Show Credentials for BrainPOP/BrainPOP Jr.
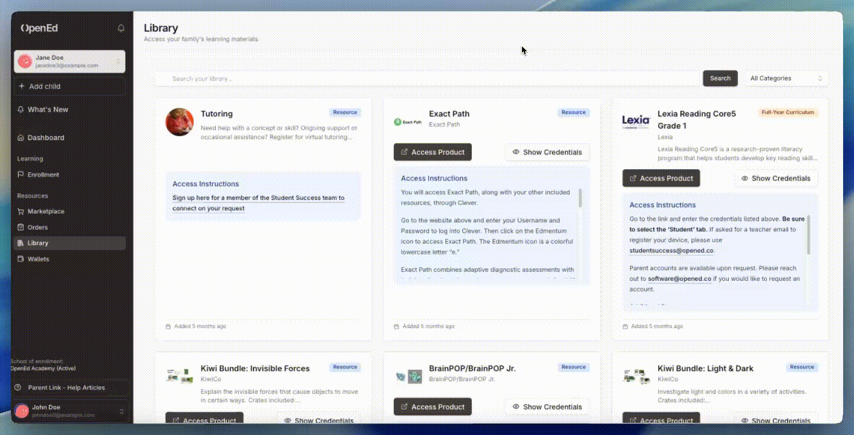The height and width of the screenshot is (435, 854). click(547, 407)
